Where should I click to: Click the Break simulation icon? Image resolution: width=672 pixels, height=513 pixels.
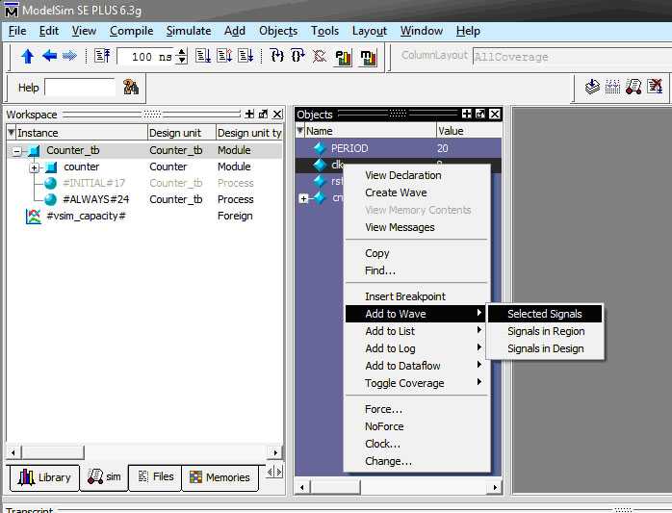(320, 56)
